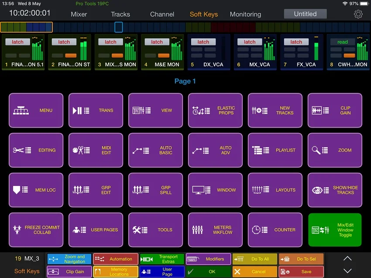Open SHOW/HIDE TRACKS soft keys
This screenshot has width=371, height=278.
(x=335, y=190)
